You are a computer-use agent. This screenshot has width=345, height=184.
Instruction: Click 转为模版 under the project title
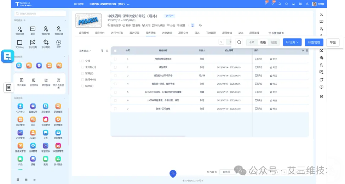click(x=159, y=25)
